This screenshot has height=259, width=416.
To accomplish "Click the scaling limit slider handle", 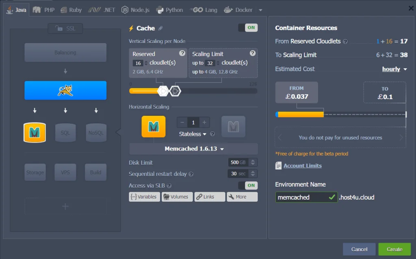I will 175,91.
